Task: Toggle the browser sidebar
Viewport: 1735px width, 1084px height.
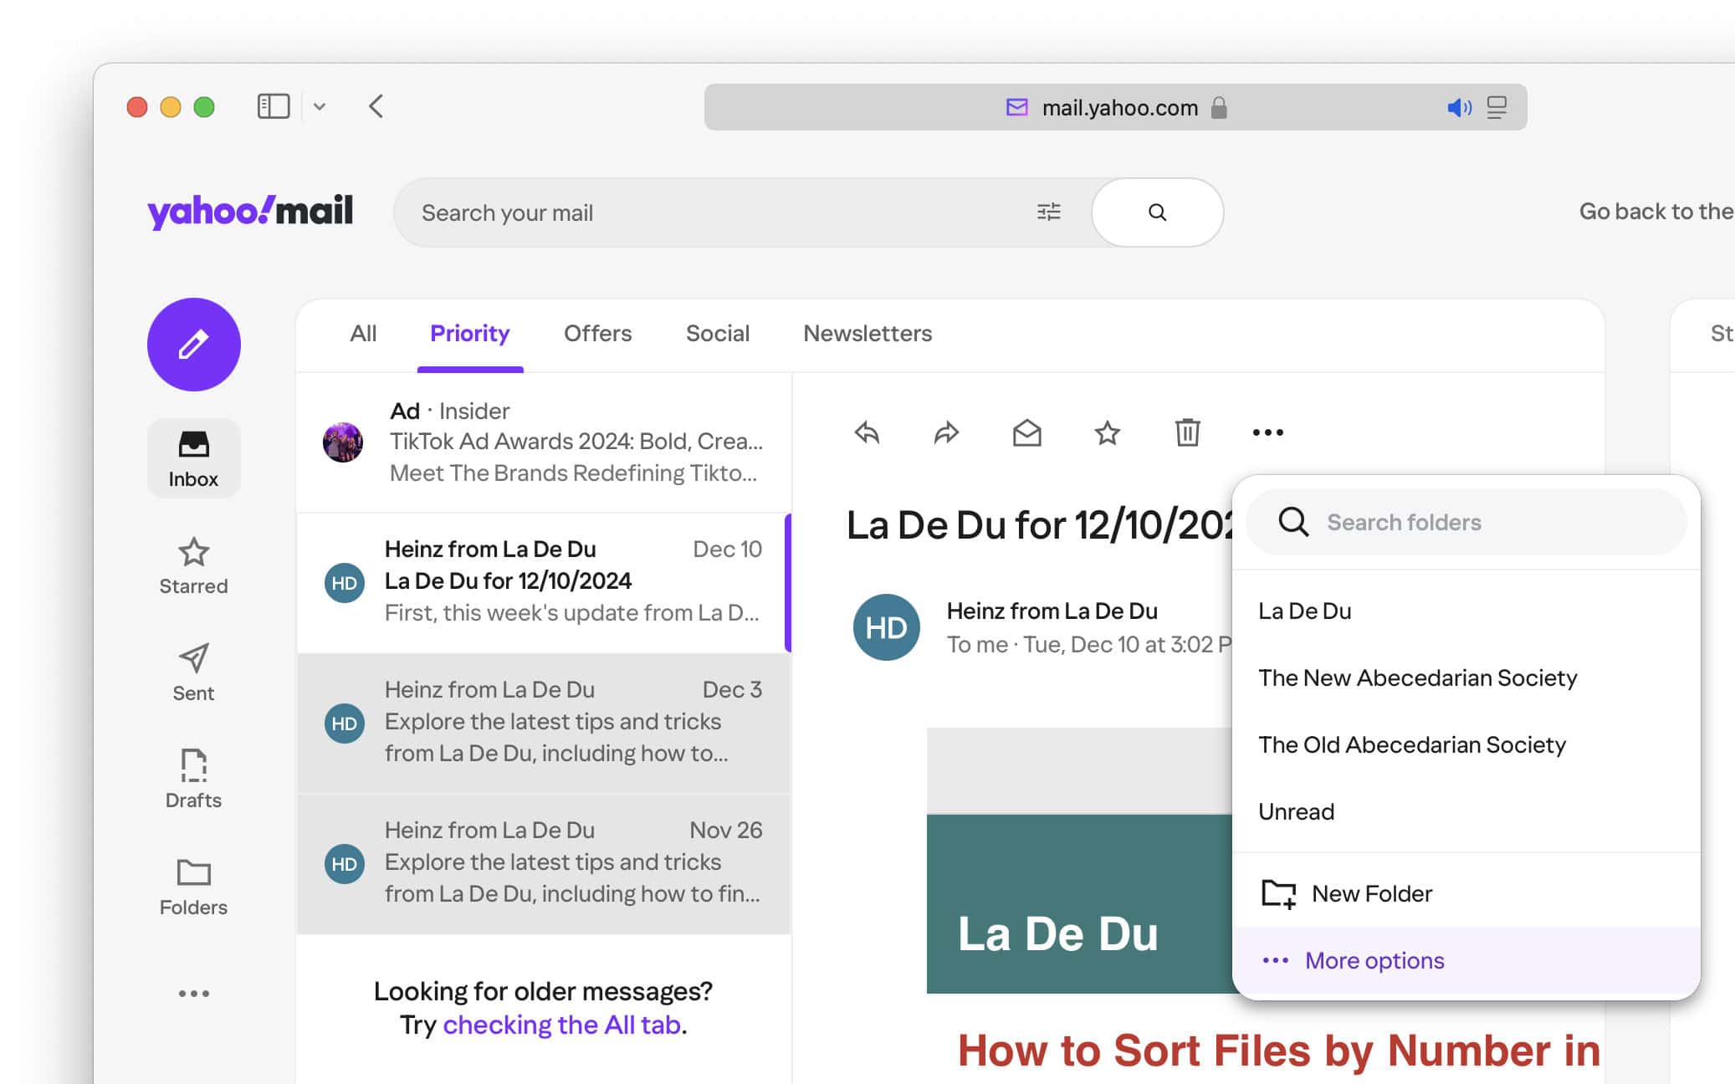Action: click(x=273, y=106)
